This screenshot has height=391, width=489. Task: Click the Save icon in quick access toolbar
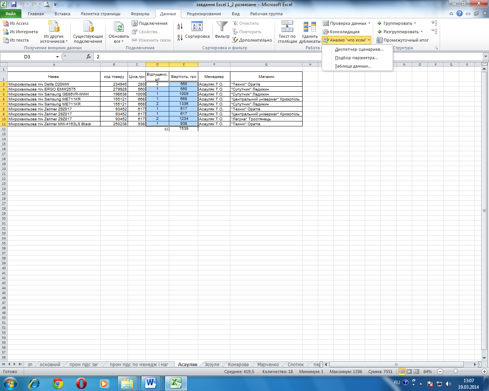14,5
